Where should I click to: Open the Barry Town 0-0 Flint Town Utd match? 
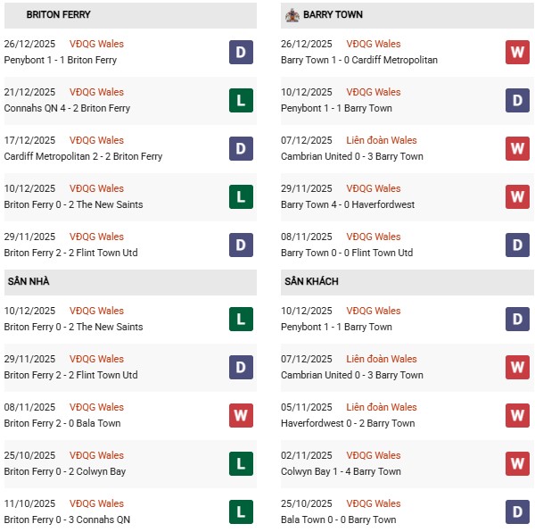click(x=346, y=253)
